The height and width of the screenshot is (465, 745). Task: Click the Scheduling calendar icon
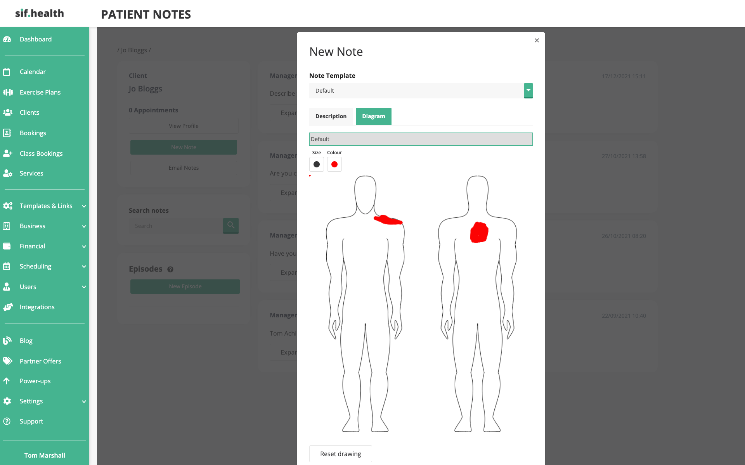(x=7, y=266)
